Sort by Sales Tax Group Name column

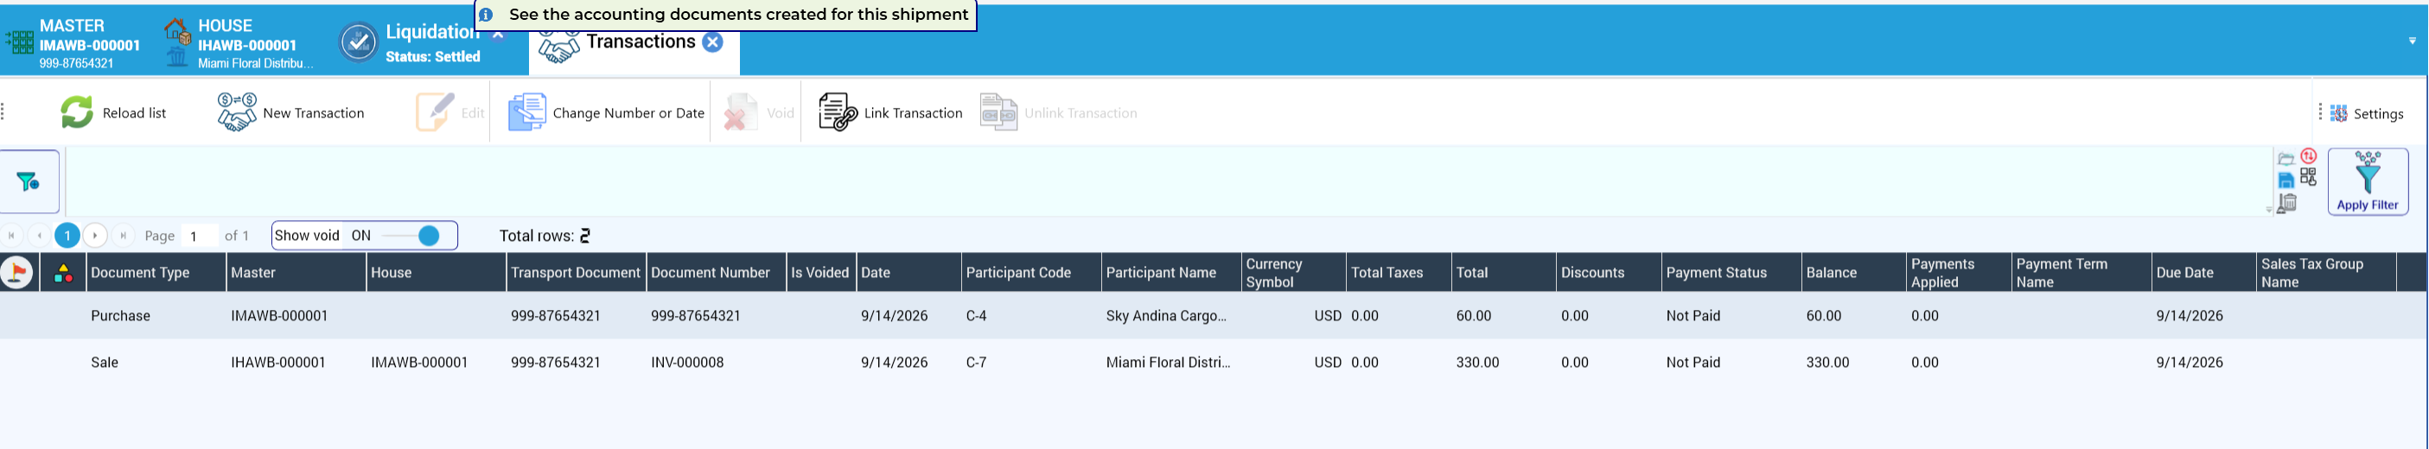(2326, 273)
